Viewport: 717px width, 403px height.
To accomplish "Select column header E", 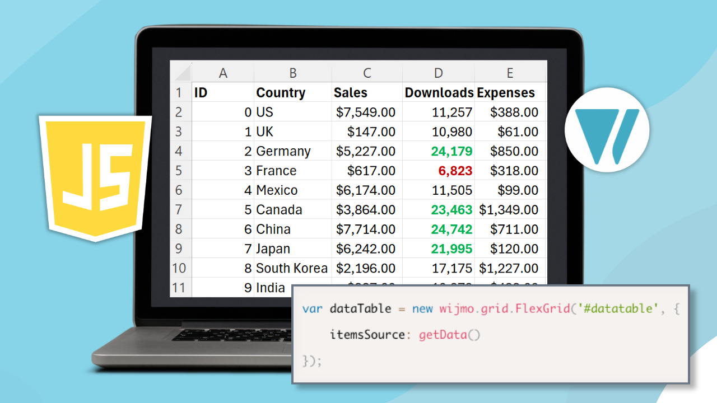I will pyautogui.click(x=510, y=73).
